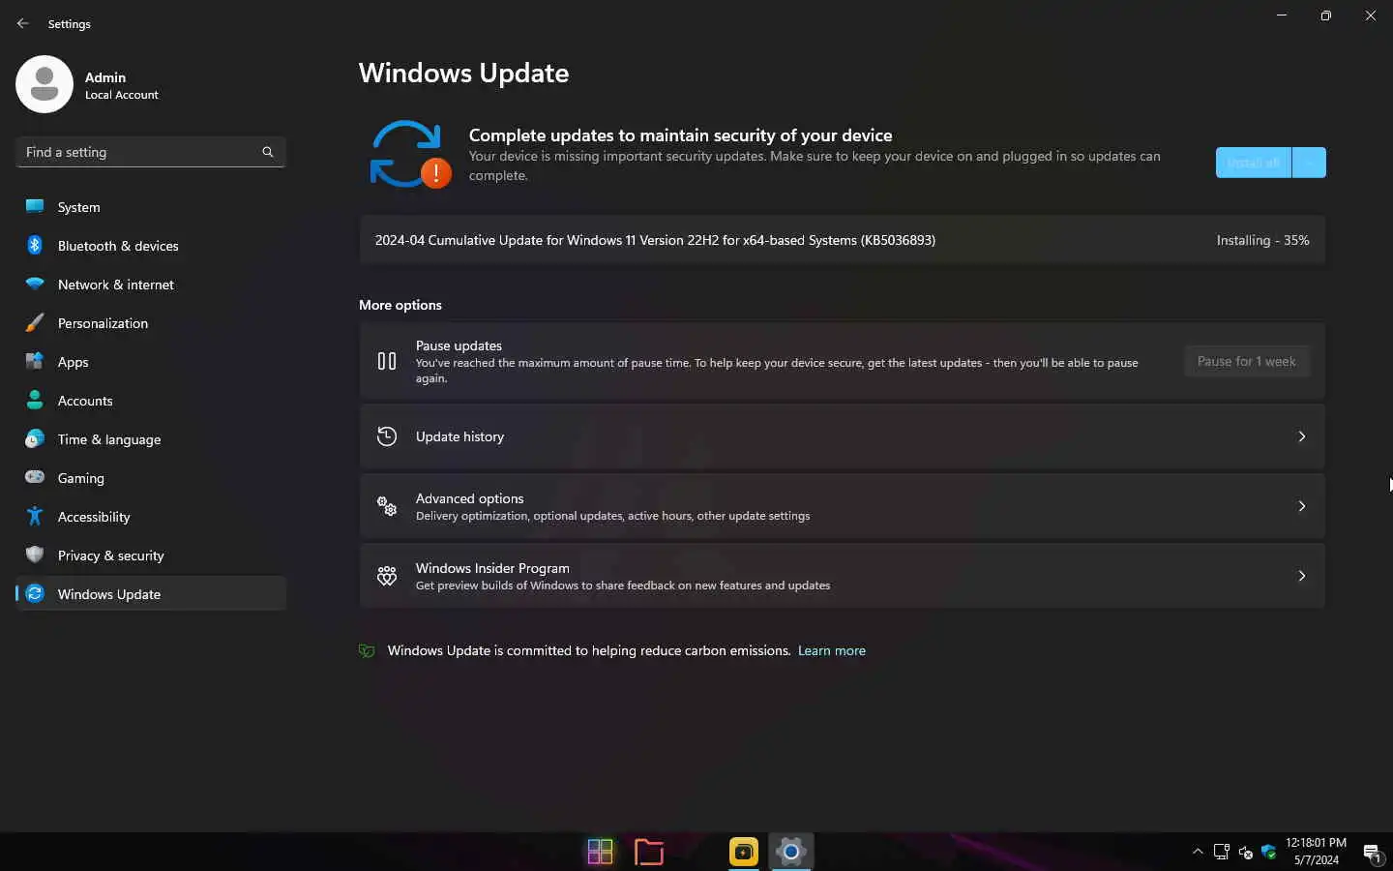Click the Admin profile avatar picture

pyautogui.click(x=44, y=84)
